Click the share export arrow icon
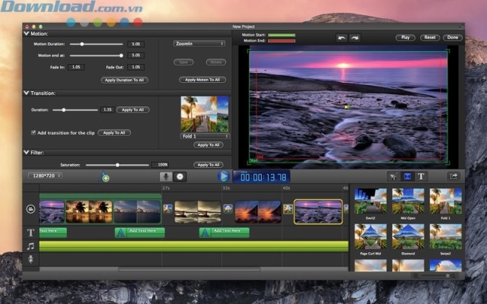Screen dimensions: 487x304 (454, 176)
